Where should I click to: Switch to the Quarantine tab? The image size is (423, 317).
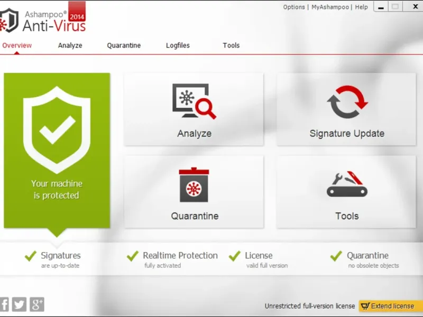[x=124, y=45]
